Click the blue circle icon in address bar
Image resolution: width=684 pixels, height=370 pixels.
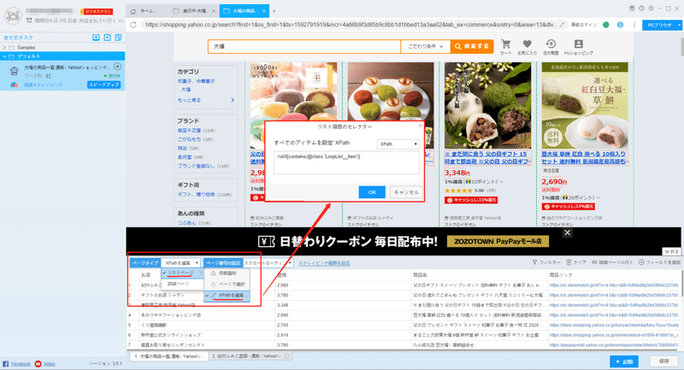pos(620,25)
